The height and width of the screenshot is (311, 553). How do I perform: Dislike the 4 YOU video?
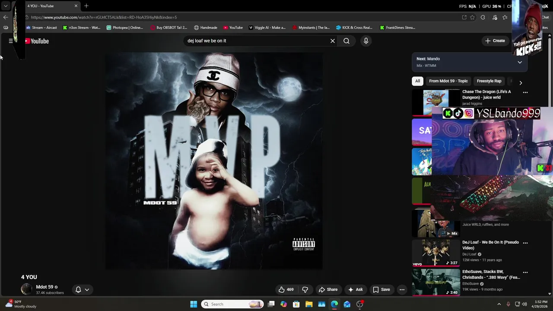[x=305, y=289]
